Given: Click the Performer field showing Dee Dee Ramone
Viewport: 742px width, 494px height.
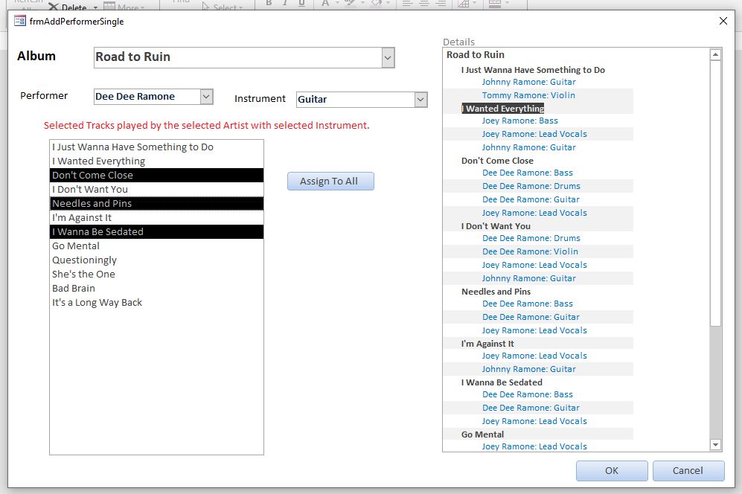Looking at the screenshot, I should (147, 97).
